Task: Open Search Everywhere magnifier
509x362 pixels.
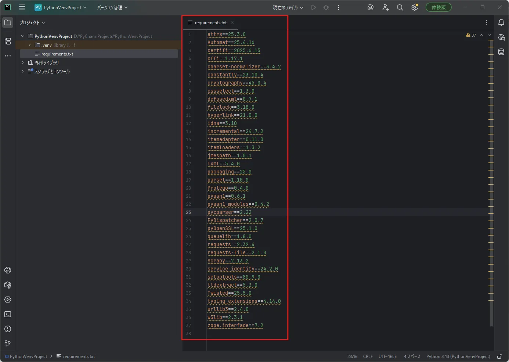Action: 400,7
